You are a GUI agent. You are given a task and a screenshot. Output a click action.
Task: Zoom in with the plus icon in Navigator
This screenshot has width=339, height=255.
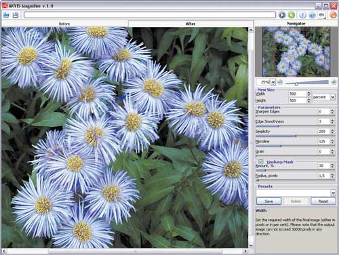click(x=334, y=82)
